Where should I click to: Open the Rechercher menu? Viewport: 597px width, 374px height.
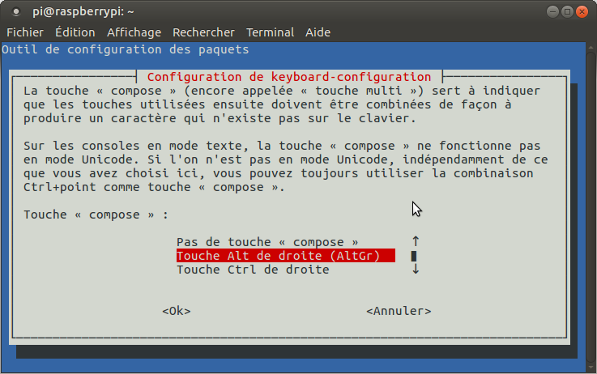pyautogui.click(x=203, y=32)
